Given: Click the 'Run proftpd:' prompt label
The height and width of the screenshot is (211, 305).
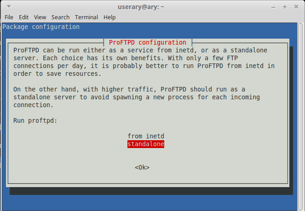Looking at the screenshot, I should click(x=35, y=120).
